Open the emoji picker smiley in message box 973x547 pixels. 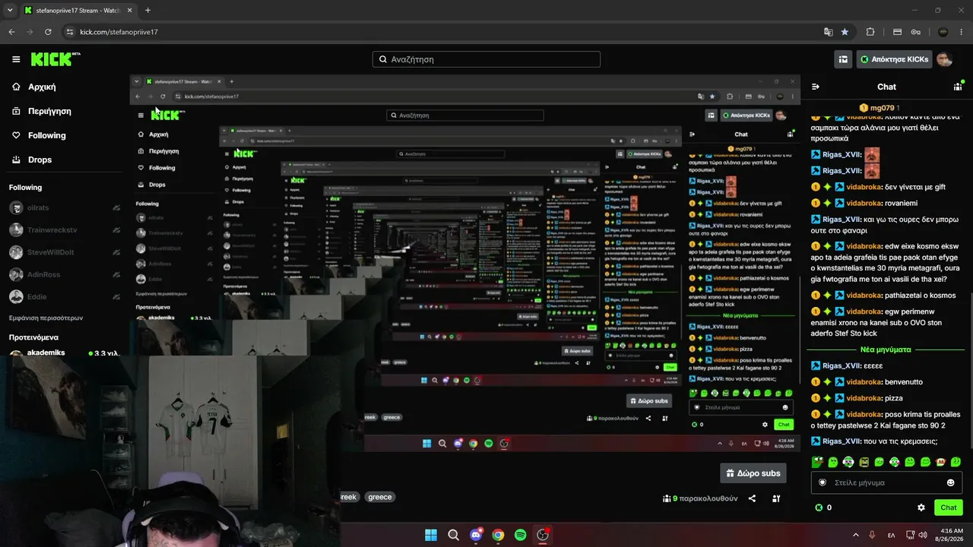[950, 482]
